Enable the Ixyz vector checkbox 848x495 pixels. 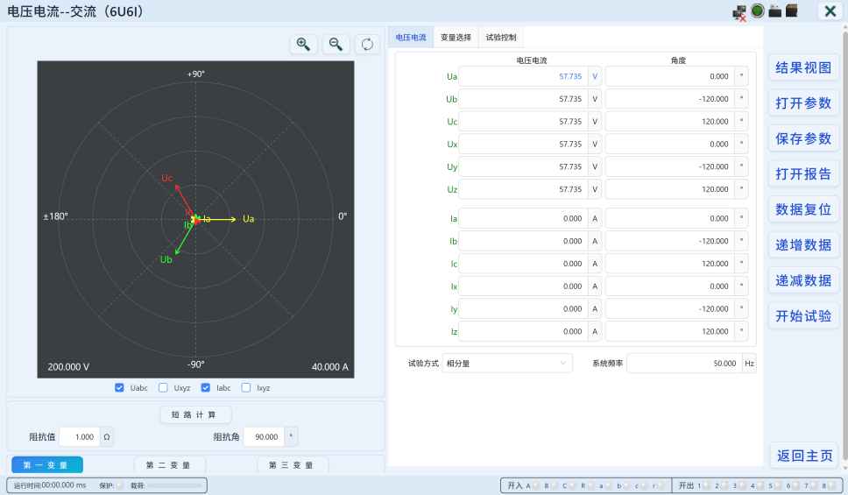pyautogui.click(x=246, y=388)
